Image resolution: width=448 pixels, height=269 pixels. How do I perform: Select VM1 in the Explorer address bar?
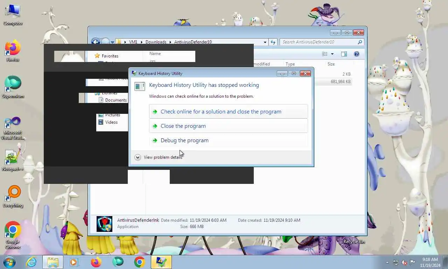point(133,42)
